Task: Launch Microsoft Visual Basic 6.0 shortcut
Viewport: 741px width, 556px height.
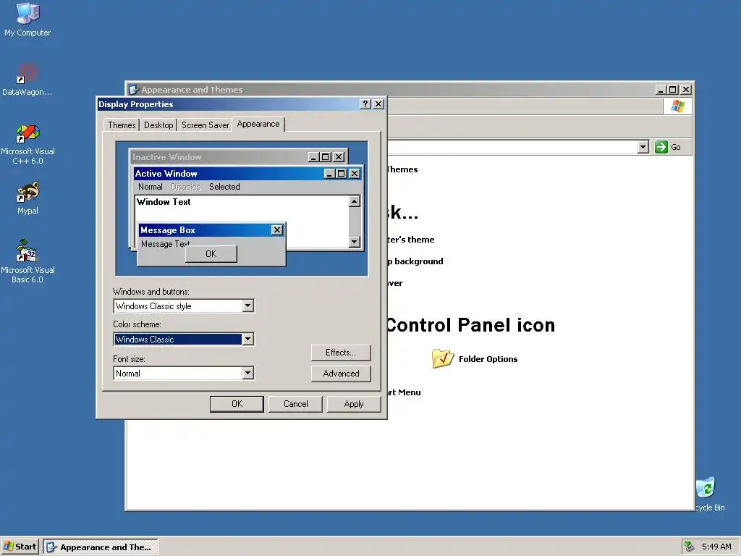Action: pos(27,261)
